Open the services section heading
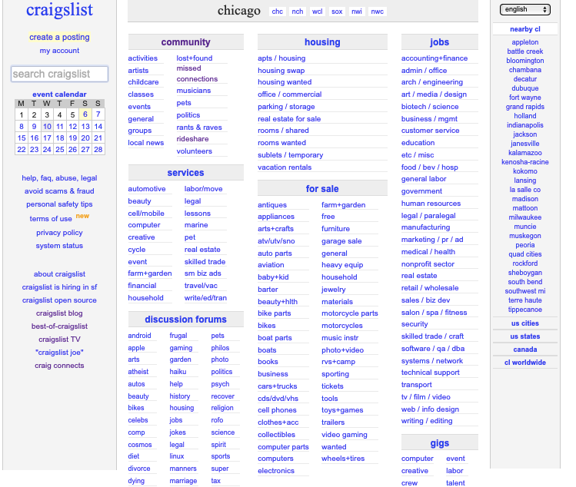The height and width of the screenshot is (487, 576). coord(186,173)
